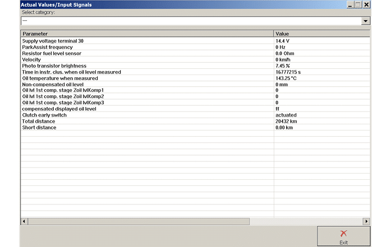Minimize the Actual Values/Input Signals window
This screenshot has height=247, width=391.
349,4
